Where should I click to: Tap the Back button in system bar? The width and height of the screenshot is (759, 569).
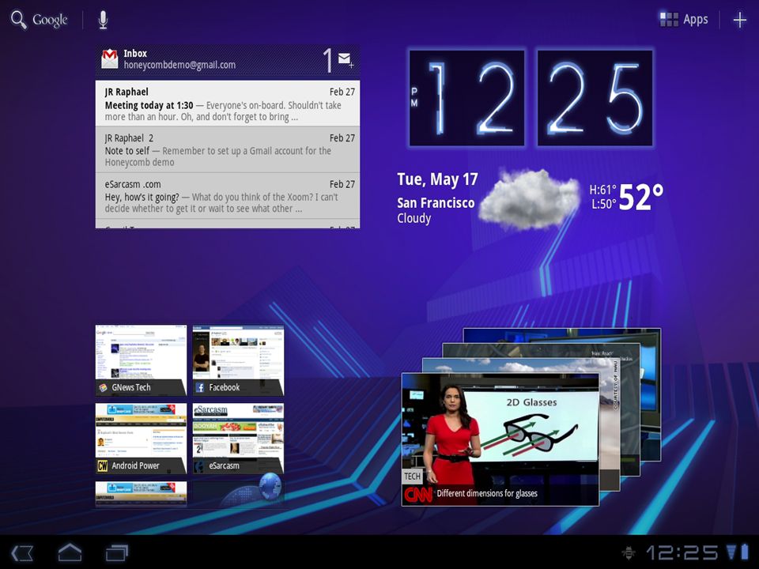[x=22, y=552]
